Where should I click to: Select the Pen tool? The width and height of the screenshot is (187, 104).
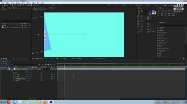coord(21,5)
